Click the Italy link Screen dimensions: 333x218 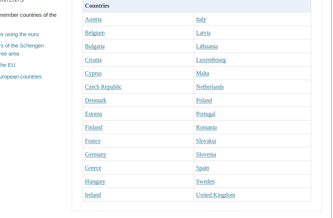click(201, 19)
